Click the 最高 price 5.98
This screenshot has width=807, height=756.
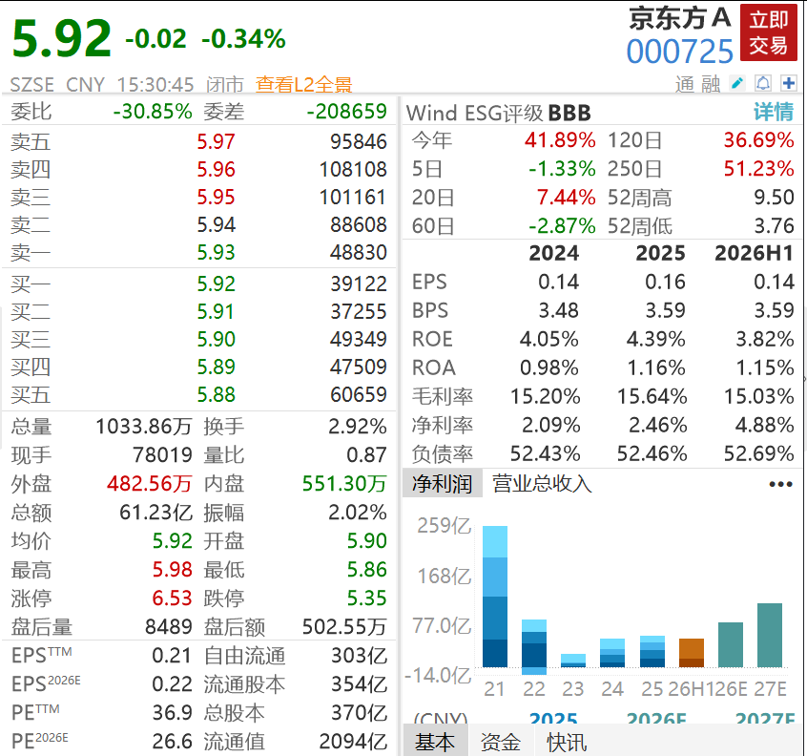(172, 570)
